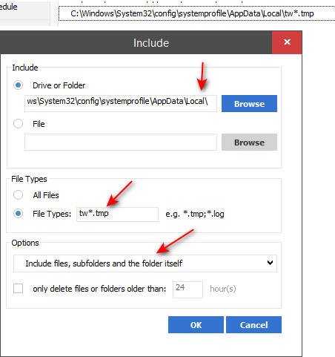Choose the All Files radio option

[18, 195]
